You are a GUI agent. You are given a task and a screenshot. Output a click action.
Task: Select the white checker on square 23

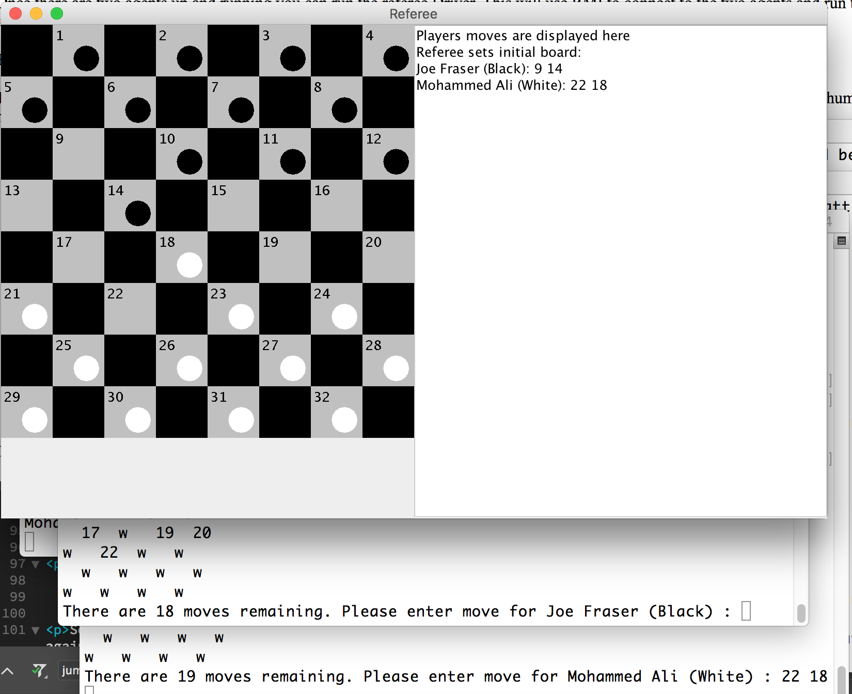point(241,317)
